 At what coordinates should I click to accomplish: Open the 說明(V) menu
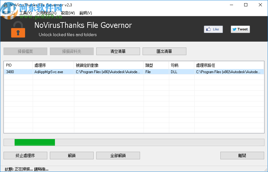86,13
